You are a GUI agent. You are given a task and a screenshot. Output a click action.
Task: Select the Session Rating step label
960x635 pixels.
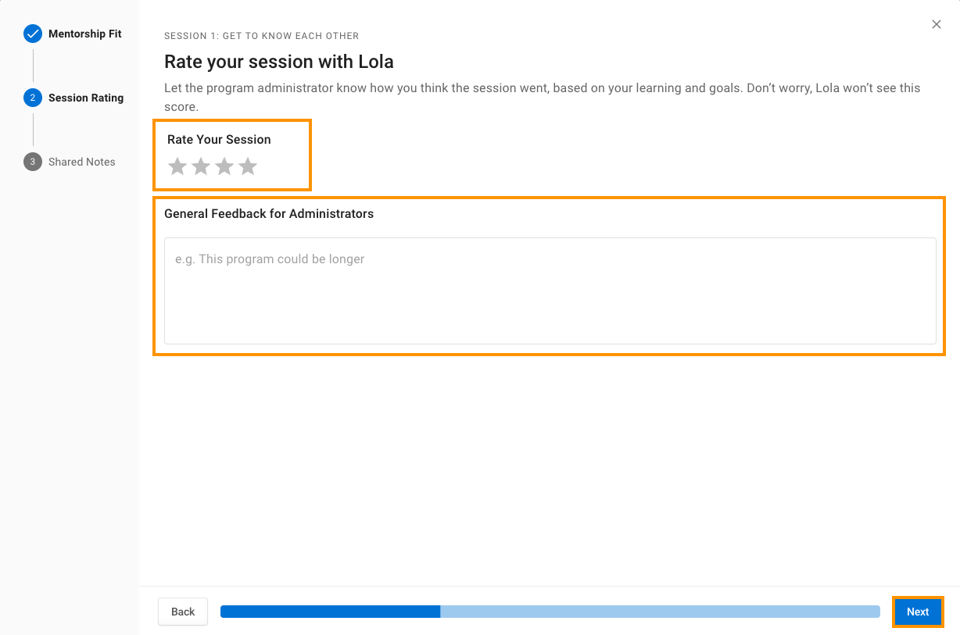click(86, 98)
